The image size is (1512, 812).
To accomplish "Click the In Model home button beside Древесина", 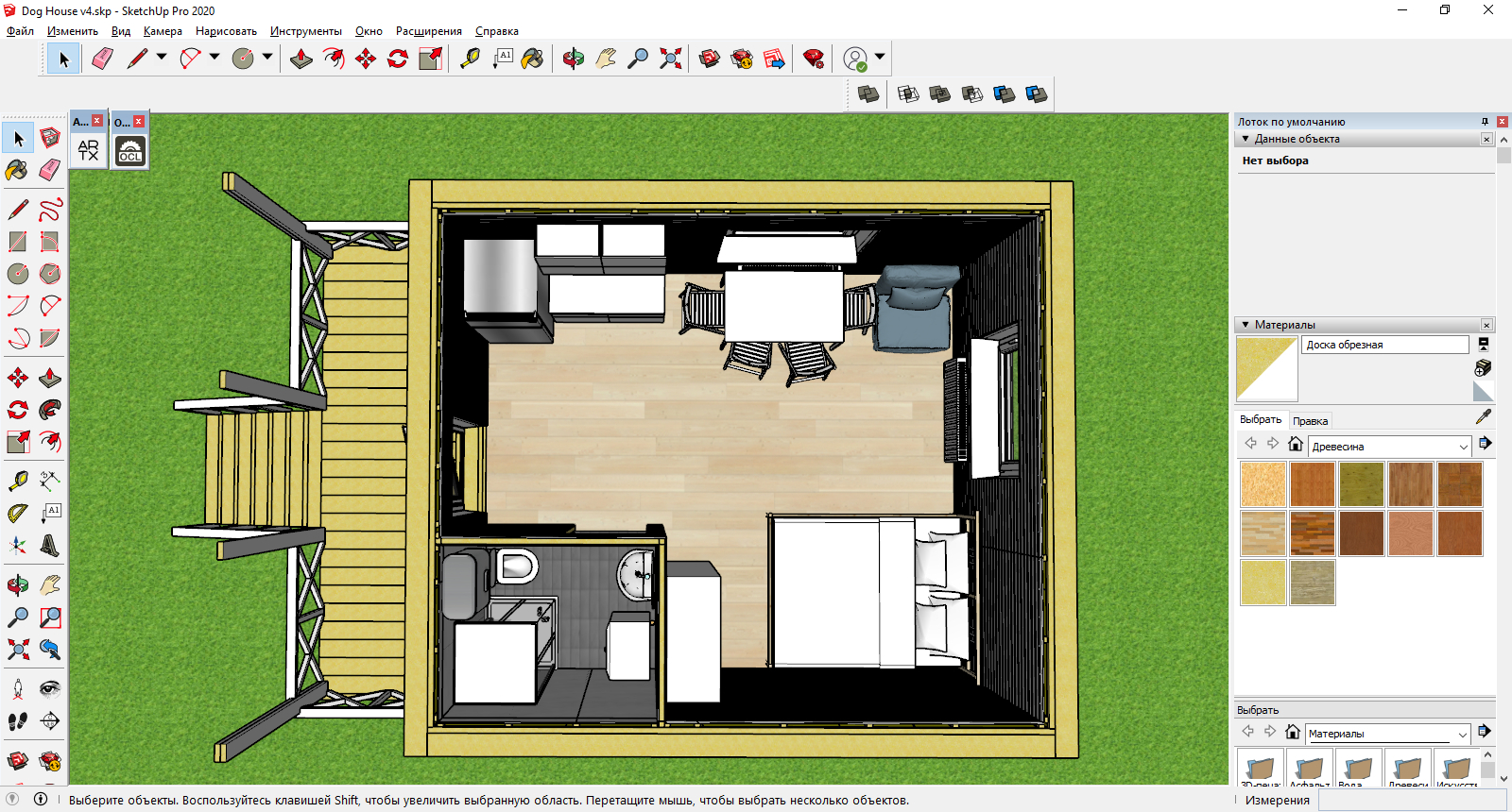I will tap(1296, 444).
